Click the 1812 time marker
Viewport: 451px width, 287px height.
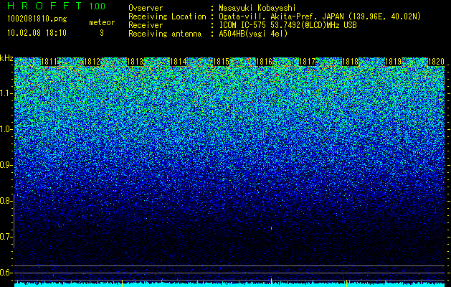coord(92,62)
